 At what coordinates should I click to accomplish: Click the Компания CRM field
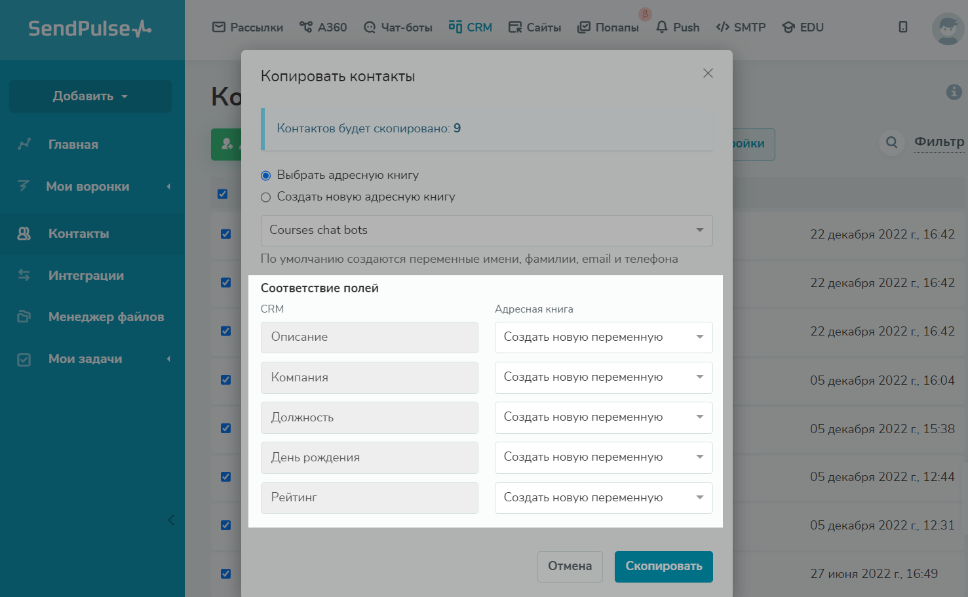pyautogui.click(x=369, y=377)
